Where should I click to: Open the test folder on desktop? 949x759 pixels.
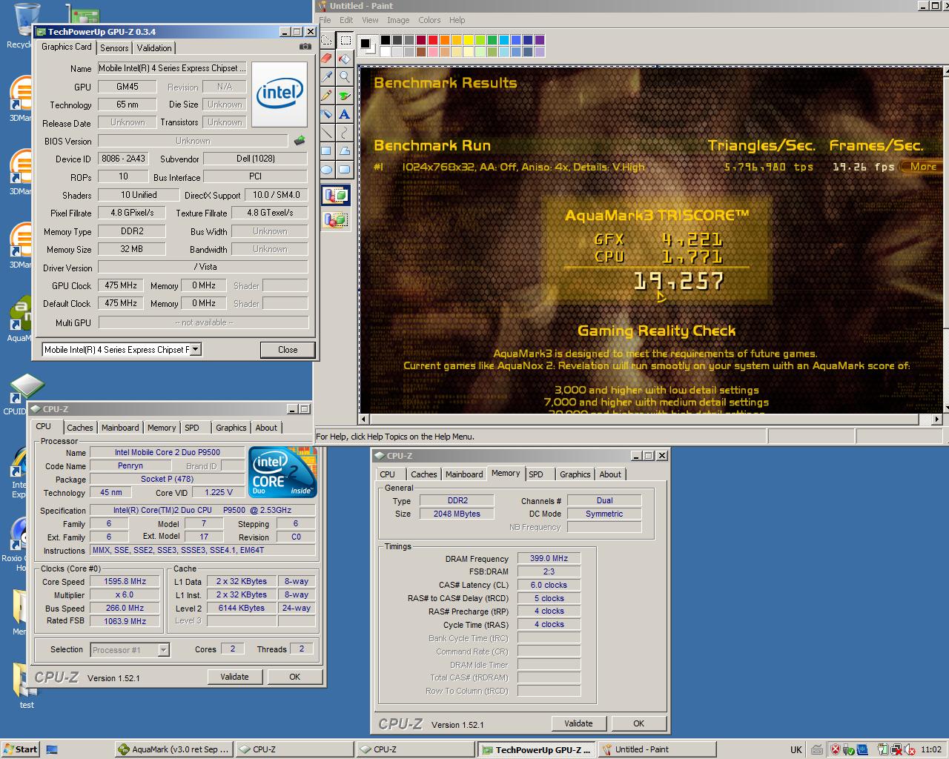[27, 686]
